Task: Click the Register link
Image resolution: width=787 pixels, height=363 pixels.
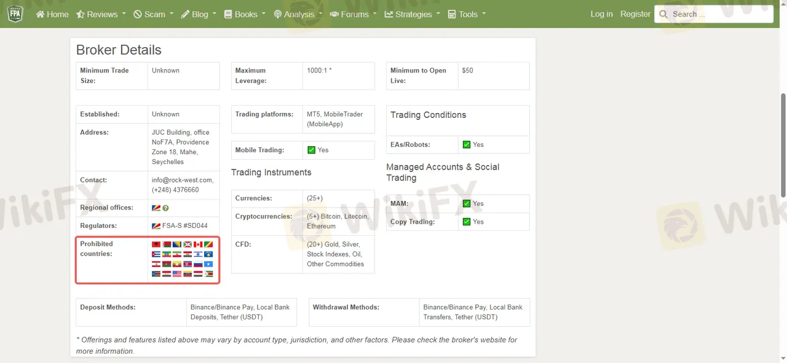Action: pos(635,14)
